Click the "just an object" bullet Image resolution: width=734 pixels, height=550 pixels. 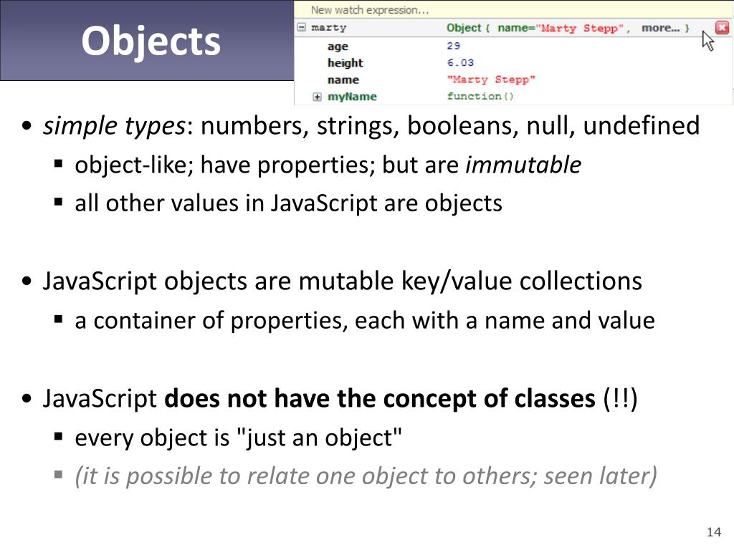(238, 438)
